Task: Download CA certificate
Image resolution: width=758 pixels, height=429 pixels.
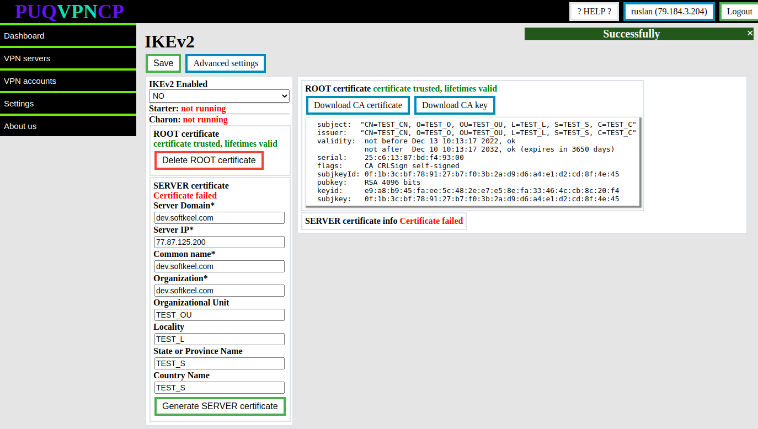Action: (358, 105)
